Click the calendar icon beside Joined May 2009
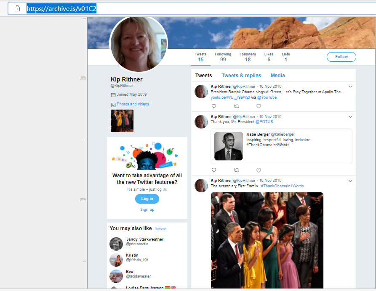 [113, 95]
